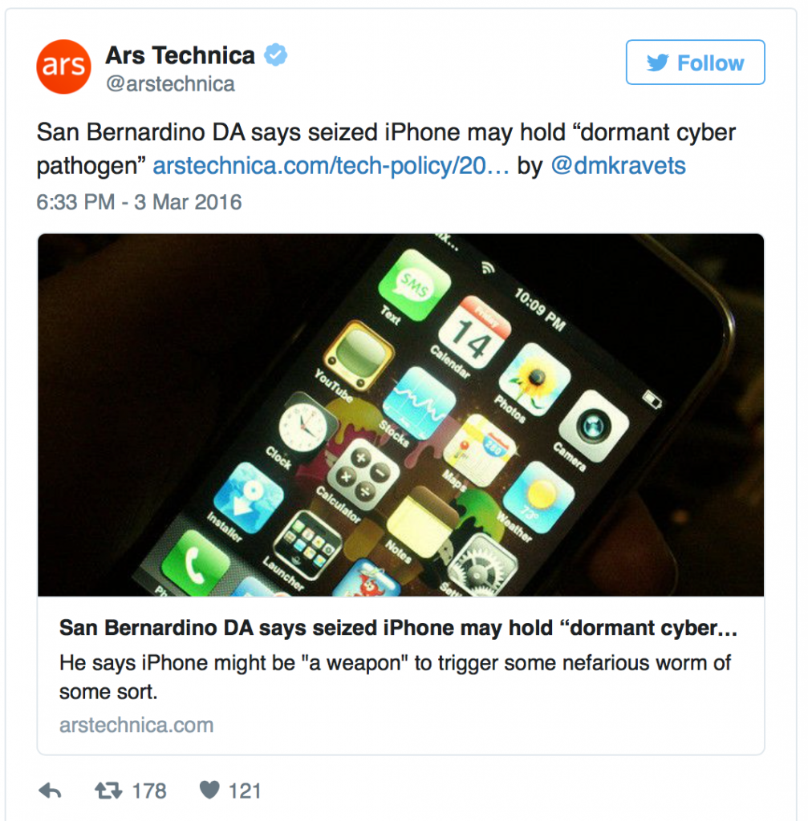This screenshot has width=808, height=821.
Task: Click the Ars Technica display name
Action: coord(181,55)
